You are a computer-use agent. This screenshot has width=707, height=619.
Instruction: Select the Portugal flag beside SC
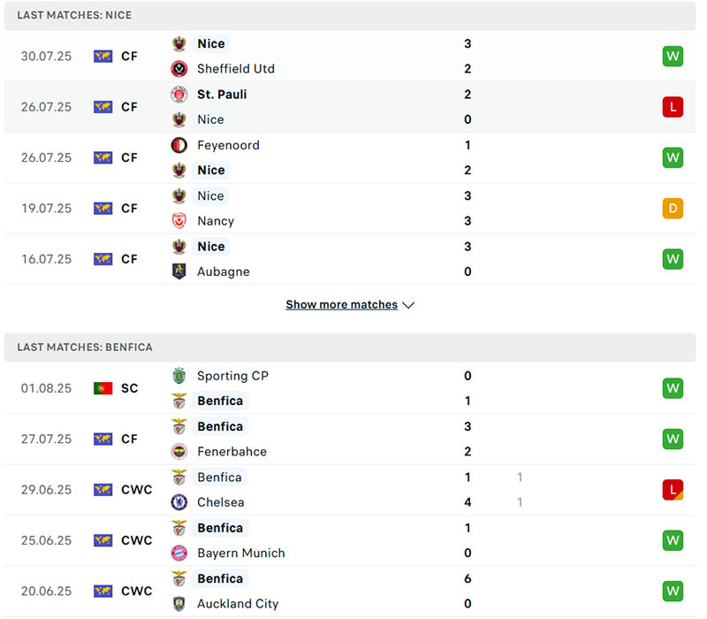103,388
